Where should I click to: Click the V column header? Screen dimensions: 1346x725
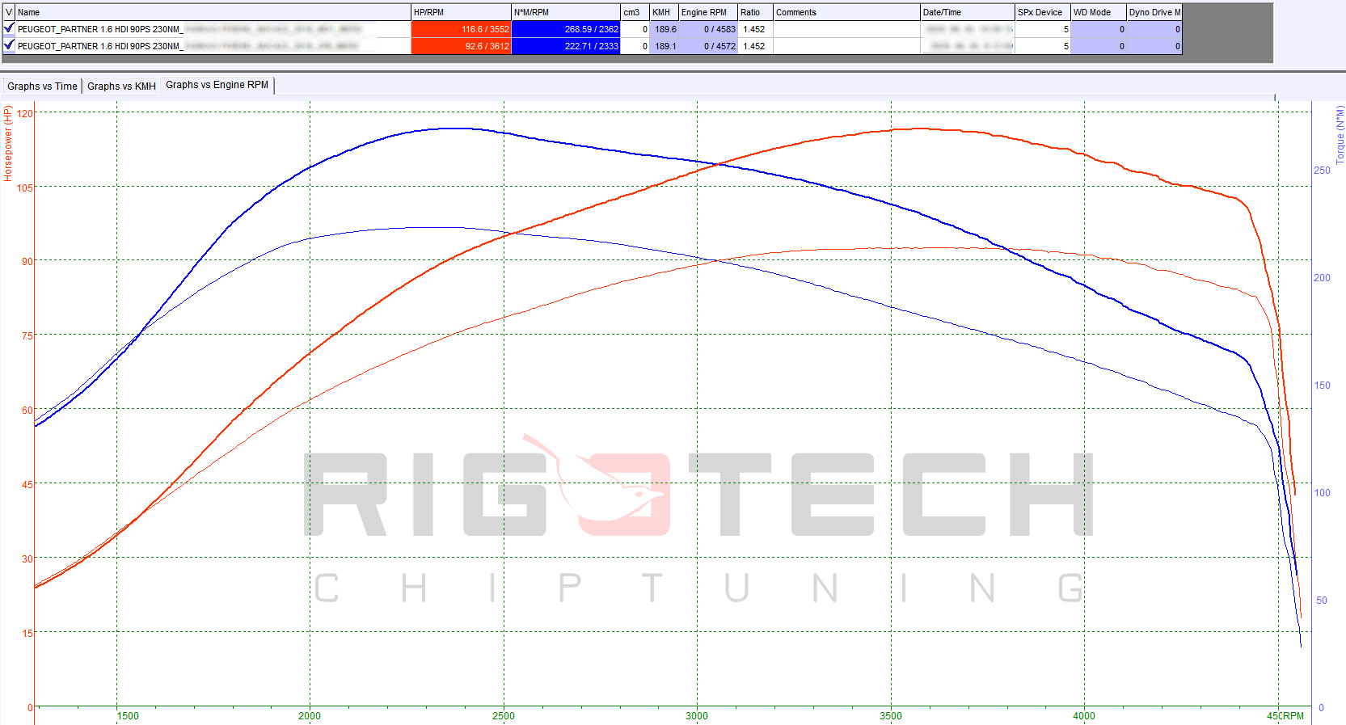[x=10, y=12]
